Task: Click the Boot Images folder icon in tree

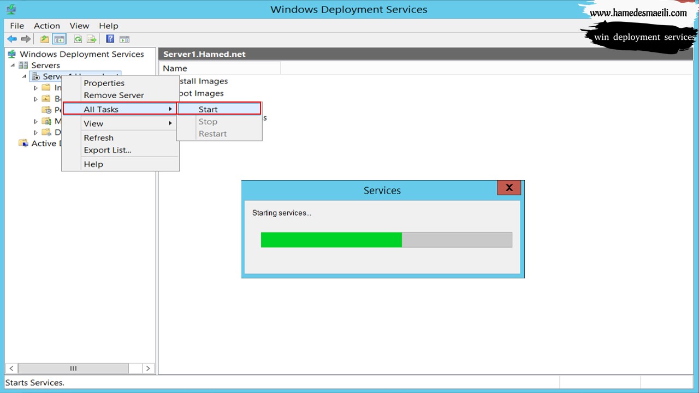Action: point(46,99)
